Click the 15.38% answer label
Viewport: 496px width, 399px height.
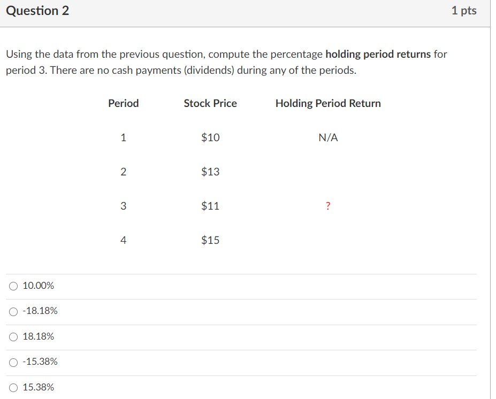[39, 387]
